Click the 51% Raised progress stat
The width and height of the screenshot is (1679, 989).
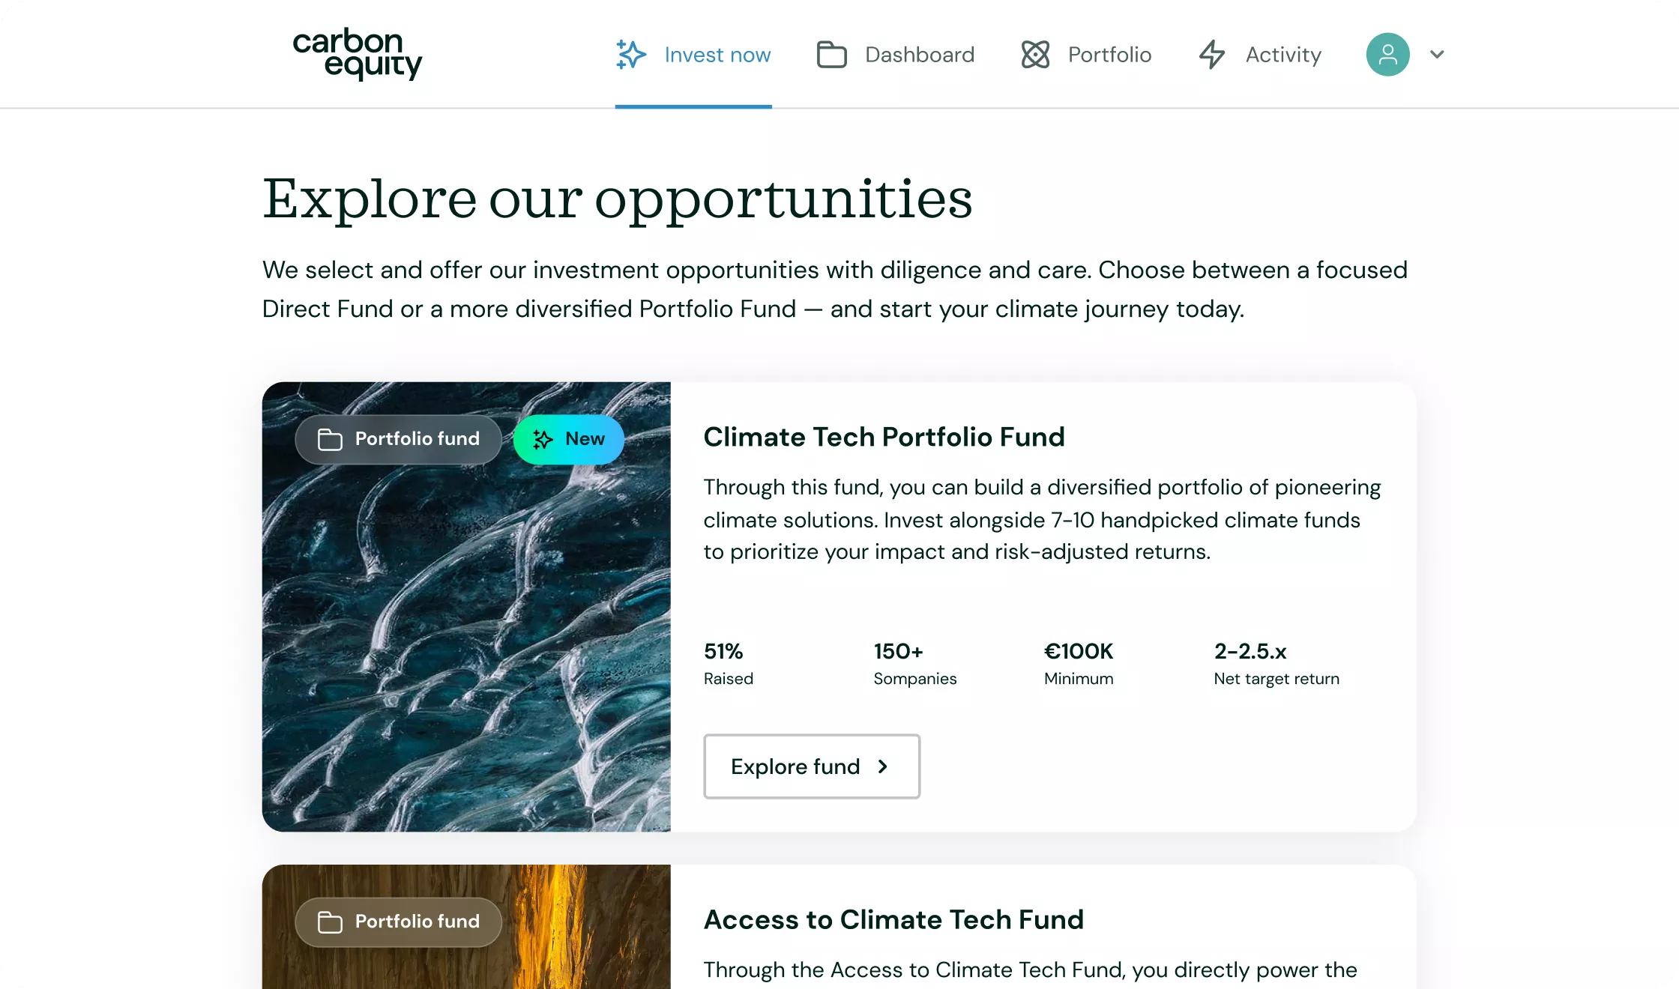point(727,663)
